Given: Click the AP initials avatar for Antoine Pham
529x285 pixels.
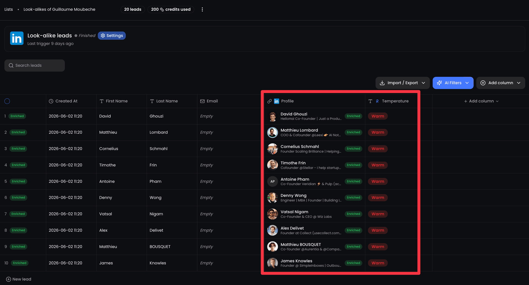Looking at the screenshot, I should [x=272, y=181].
